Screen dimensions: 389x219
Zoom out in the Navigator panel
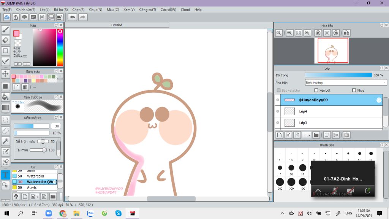click(307, 33)
